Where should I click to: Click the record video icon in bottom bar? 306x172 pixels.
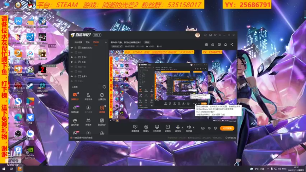203,128
